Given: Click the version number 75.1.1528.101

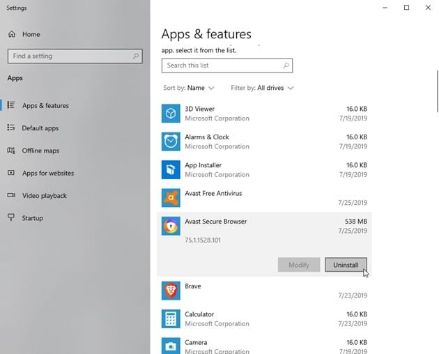Looking at the screenshot, I should (203, 240).
